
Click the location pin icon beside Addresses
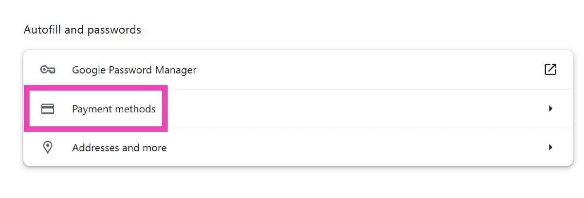47,147
